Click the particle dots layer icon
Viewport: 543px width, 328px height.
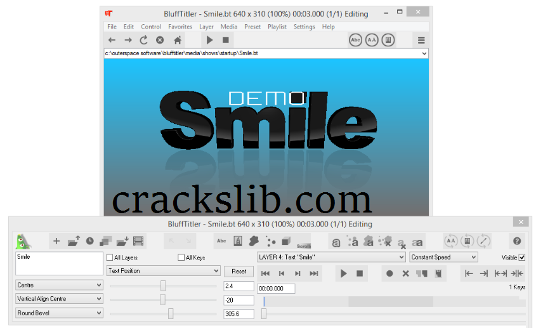270,242
